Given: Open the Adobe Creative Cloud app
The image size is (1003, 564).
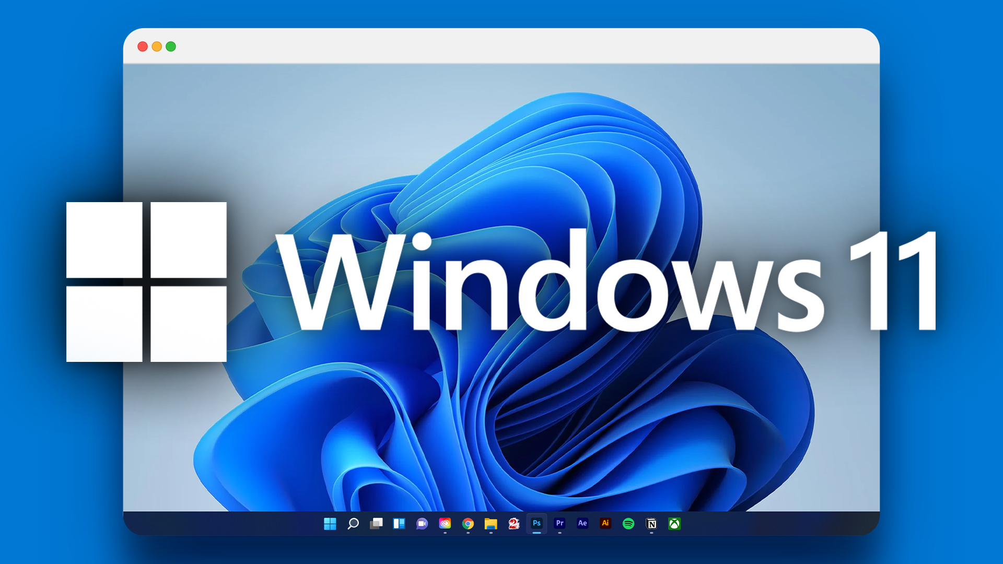Looking at the screenshot, I should coord(445,524).
